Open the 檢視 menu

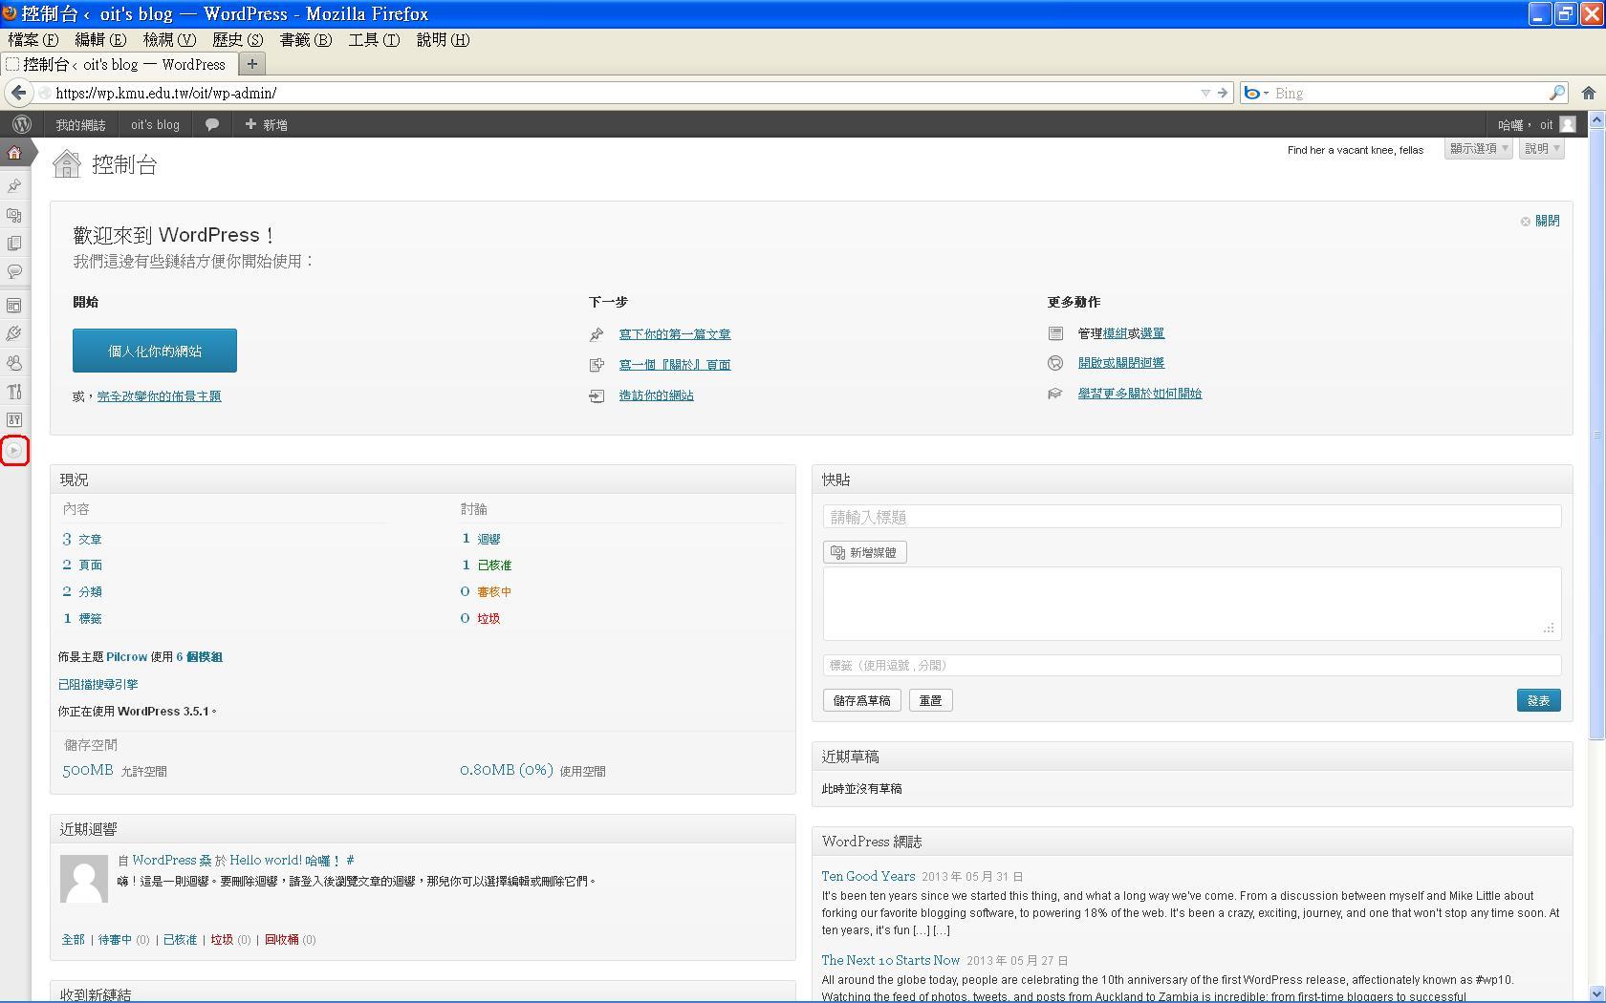(x=169, y=39)
